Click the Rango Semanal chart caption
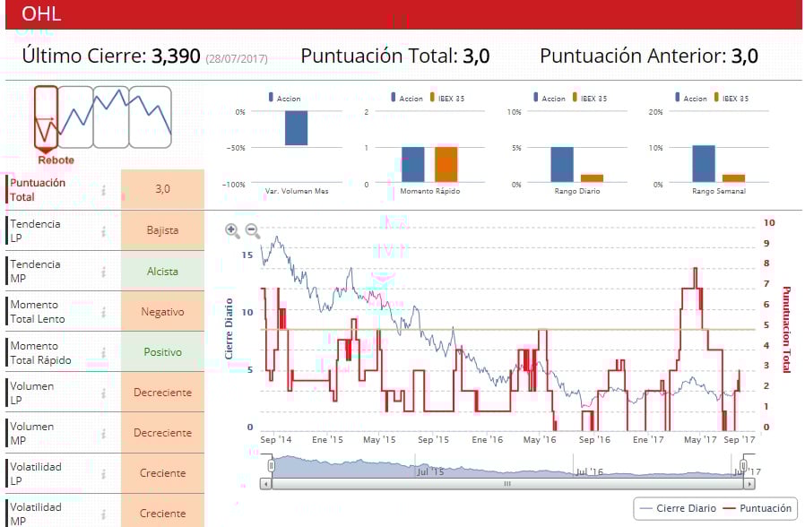805x527 pixels. [x=719, y=191]
